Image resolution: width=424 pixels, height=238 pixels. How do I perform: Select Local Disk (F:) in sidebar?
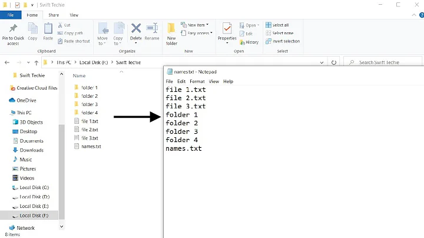click(x=29, y=216)
